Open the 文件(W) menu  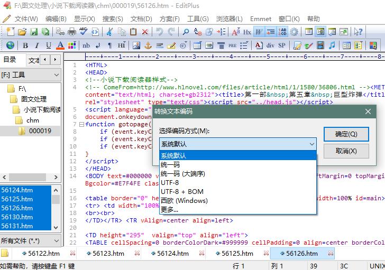pos(26,19)
